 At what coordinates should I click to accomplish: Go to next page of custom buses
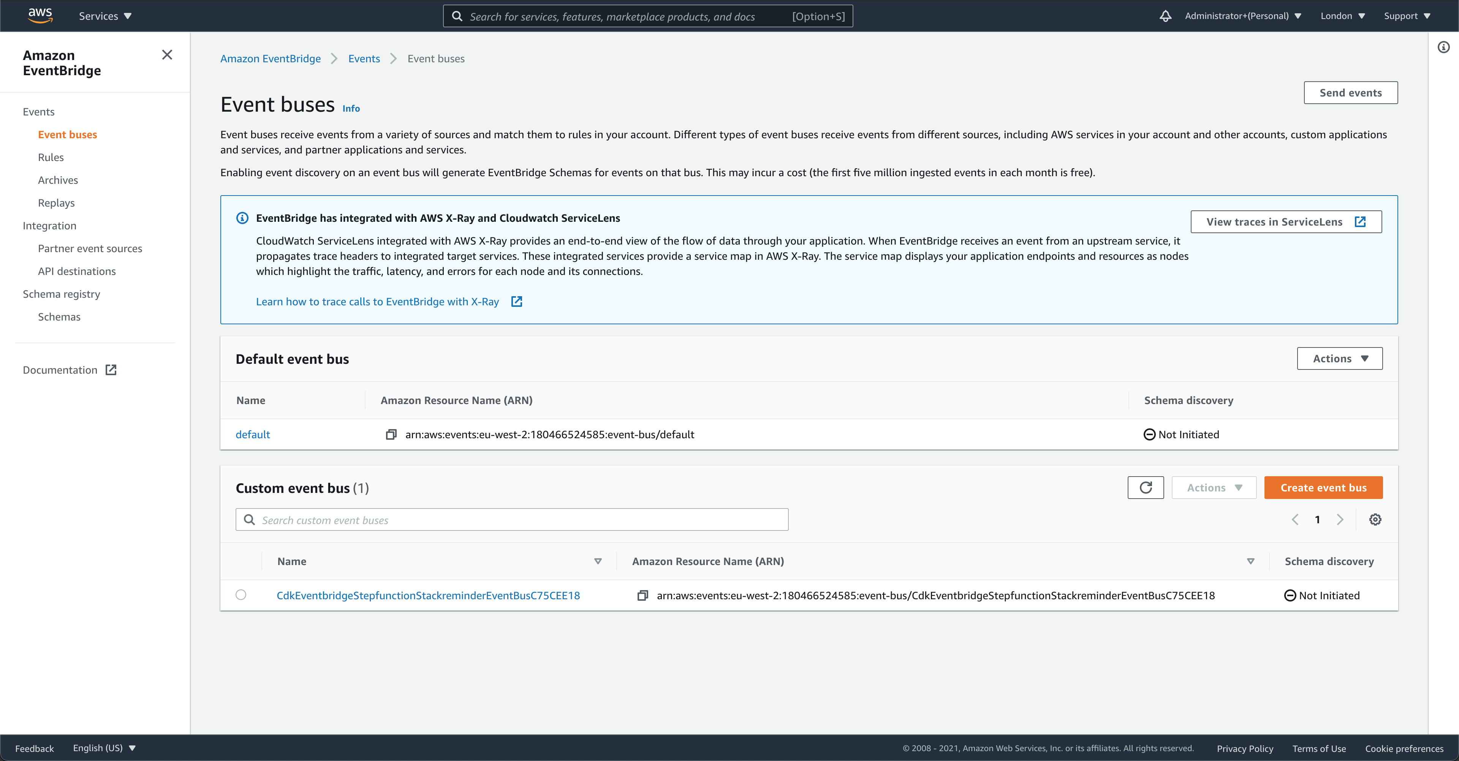point(1340,519)
